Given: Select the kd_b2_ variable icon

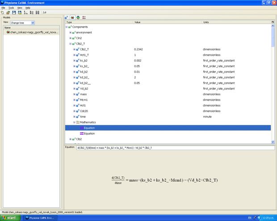Looking at the screenshot, I should coord(78,78).
